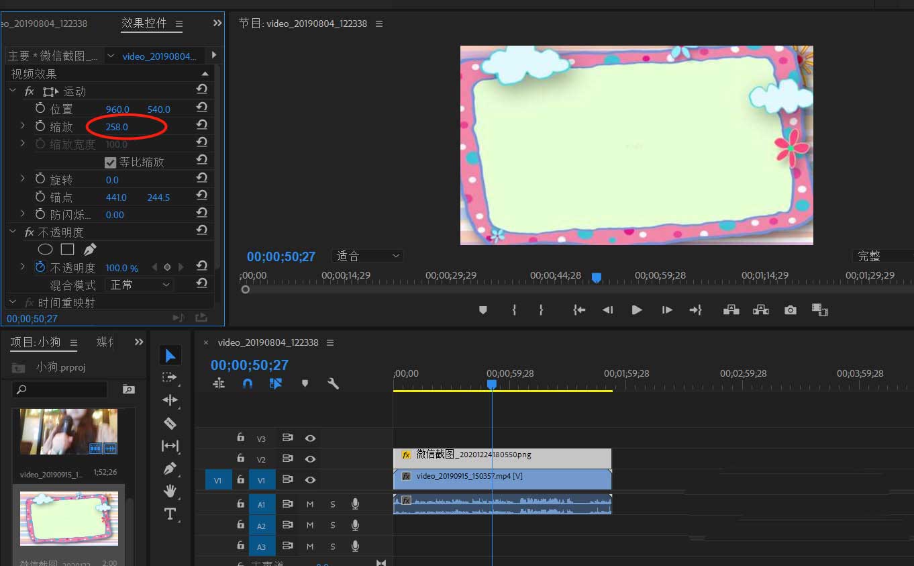
Task: Toggle lock on track V3
Action: pyautogui.click(x=240, y=438)
